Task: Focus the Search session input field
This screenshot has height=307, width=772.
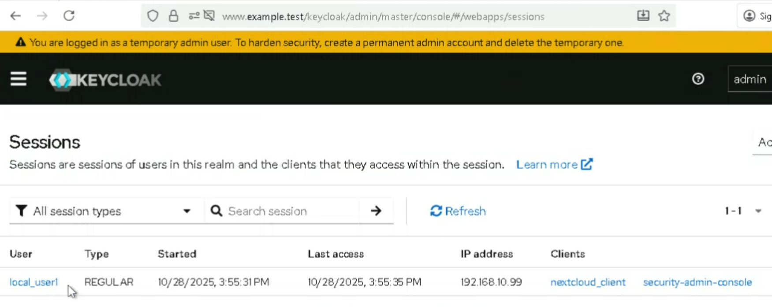Action: point(291,211)
